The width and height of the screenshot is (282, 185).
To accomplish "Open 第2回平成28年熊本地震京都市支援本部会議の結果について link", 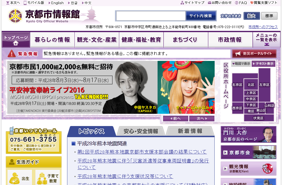I will (x=142, y=152).
